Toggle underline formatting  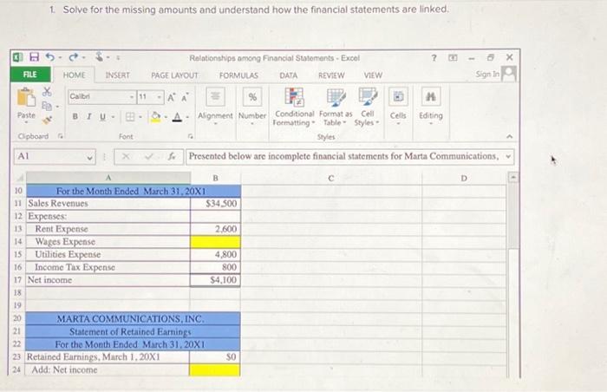(x=102, y=116)
